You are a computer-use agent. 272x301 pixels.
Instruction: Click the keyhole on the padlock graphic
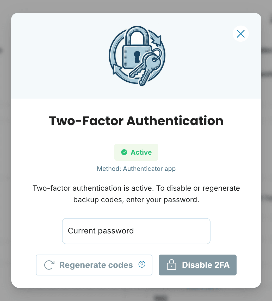pos(137,56)
